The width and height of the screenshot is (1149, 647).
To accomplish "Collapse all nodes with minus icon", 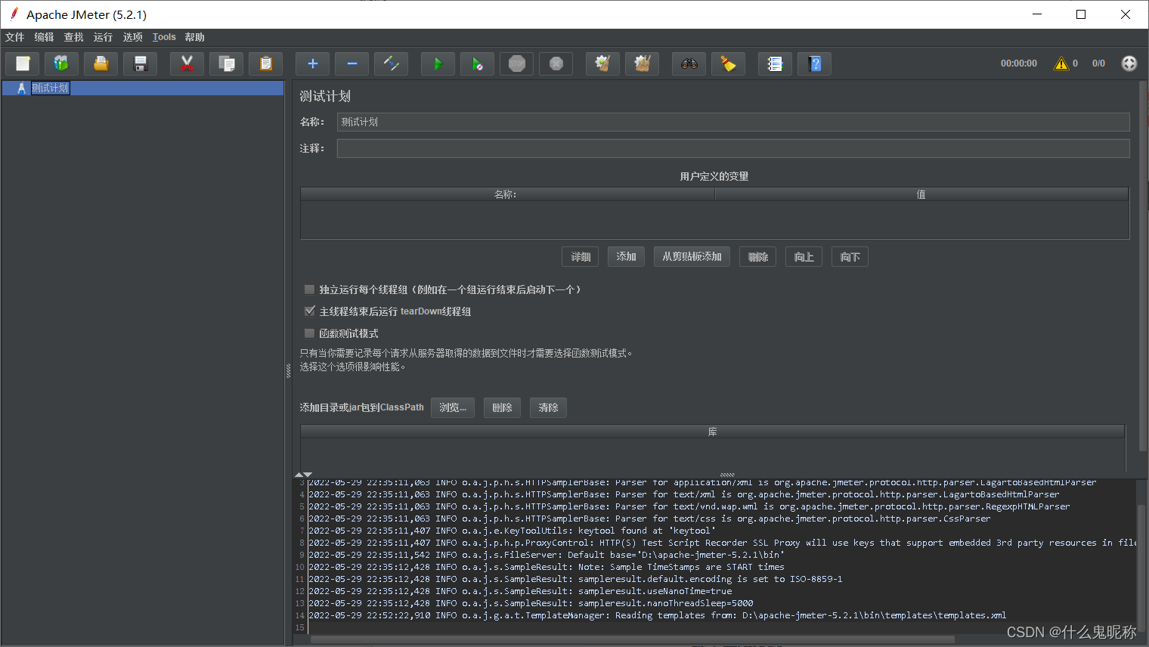I will 352,64.
